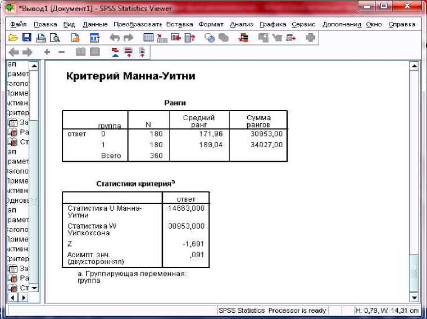
Task: Open the Графика menu
Action: [272, 24]
